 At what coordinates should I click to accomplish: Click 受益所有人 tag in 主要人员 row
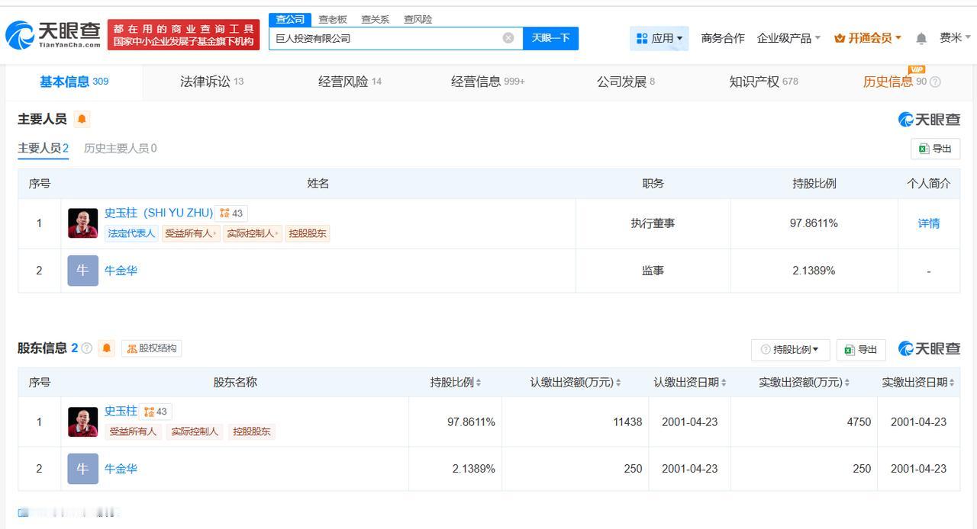click(191, 233)
